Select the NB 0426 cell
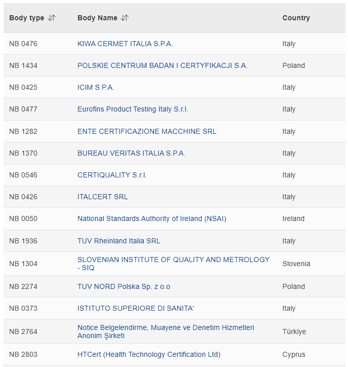Screen dimensions: 348x367 [x=23, y=197]
